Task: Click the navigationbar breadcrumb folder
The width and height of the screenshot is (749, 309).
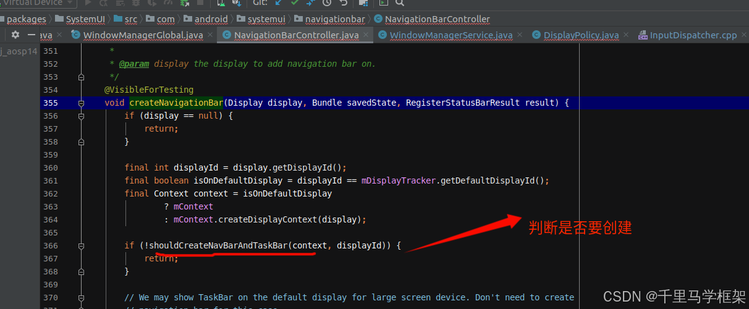Action: (x=330, y=19)
